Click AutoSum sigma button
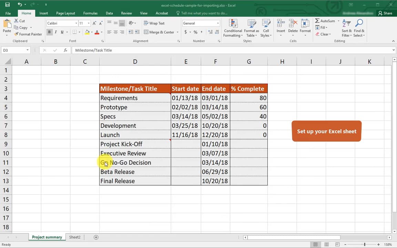The image size is (397, 248). point(325,21)
